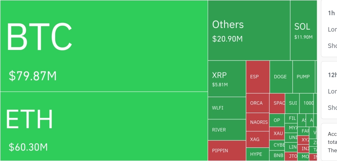Click the FIL tile
Image resolution: width=337 pixels, height=161 pixels.
click(291, 119)
